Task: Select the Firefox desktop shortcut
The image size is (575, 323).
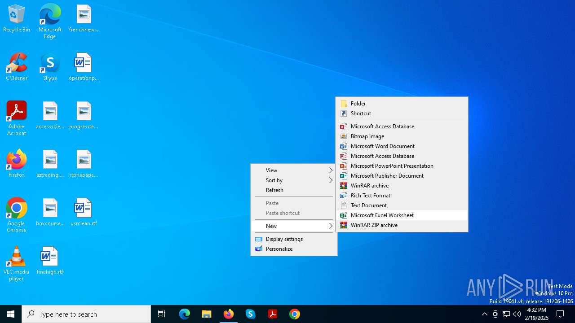Action: click(17, 164)
